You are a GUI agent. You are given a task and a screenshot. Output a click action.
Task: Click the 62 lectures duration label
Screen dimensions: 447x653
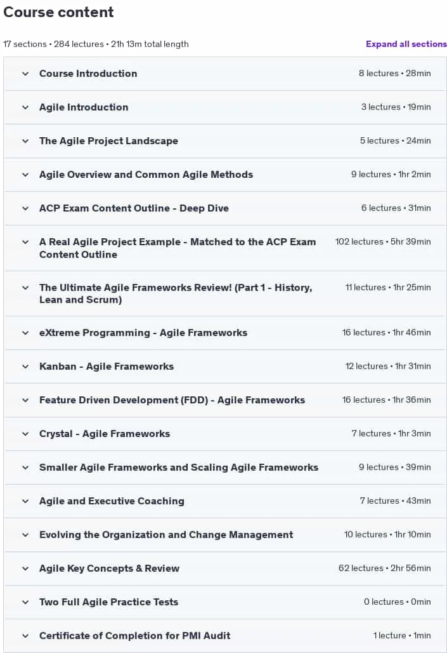[x=385, y=568]
